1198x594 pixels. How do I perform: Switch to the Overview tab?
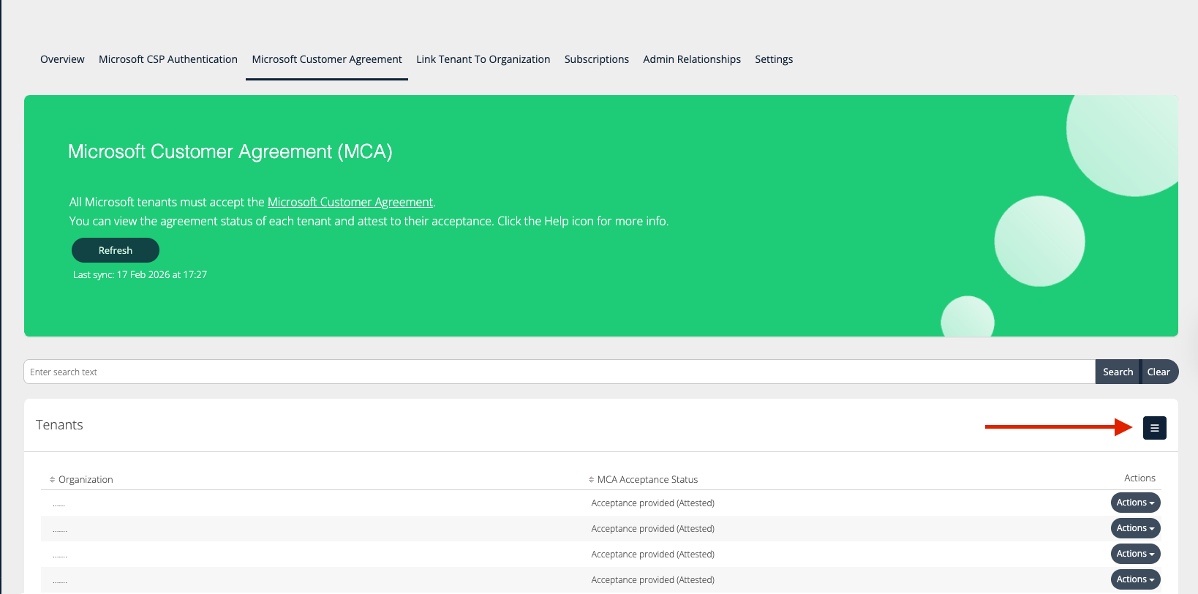coord(62,59)
